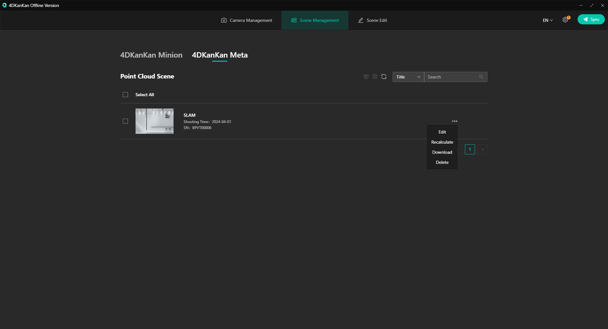Expand the Title filter dropdown
608x329 pixels.
click(408, 77)
